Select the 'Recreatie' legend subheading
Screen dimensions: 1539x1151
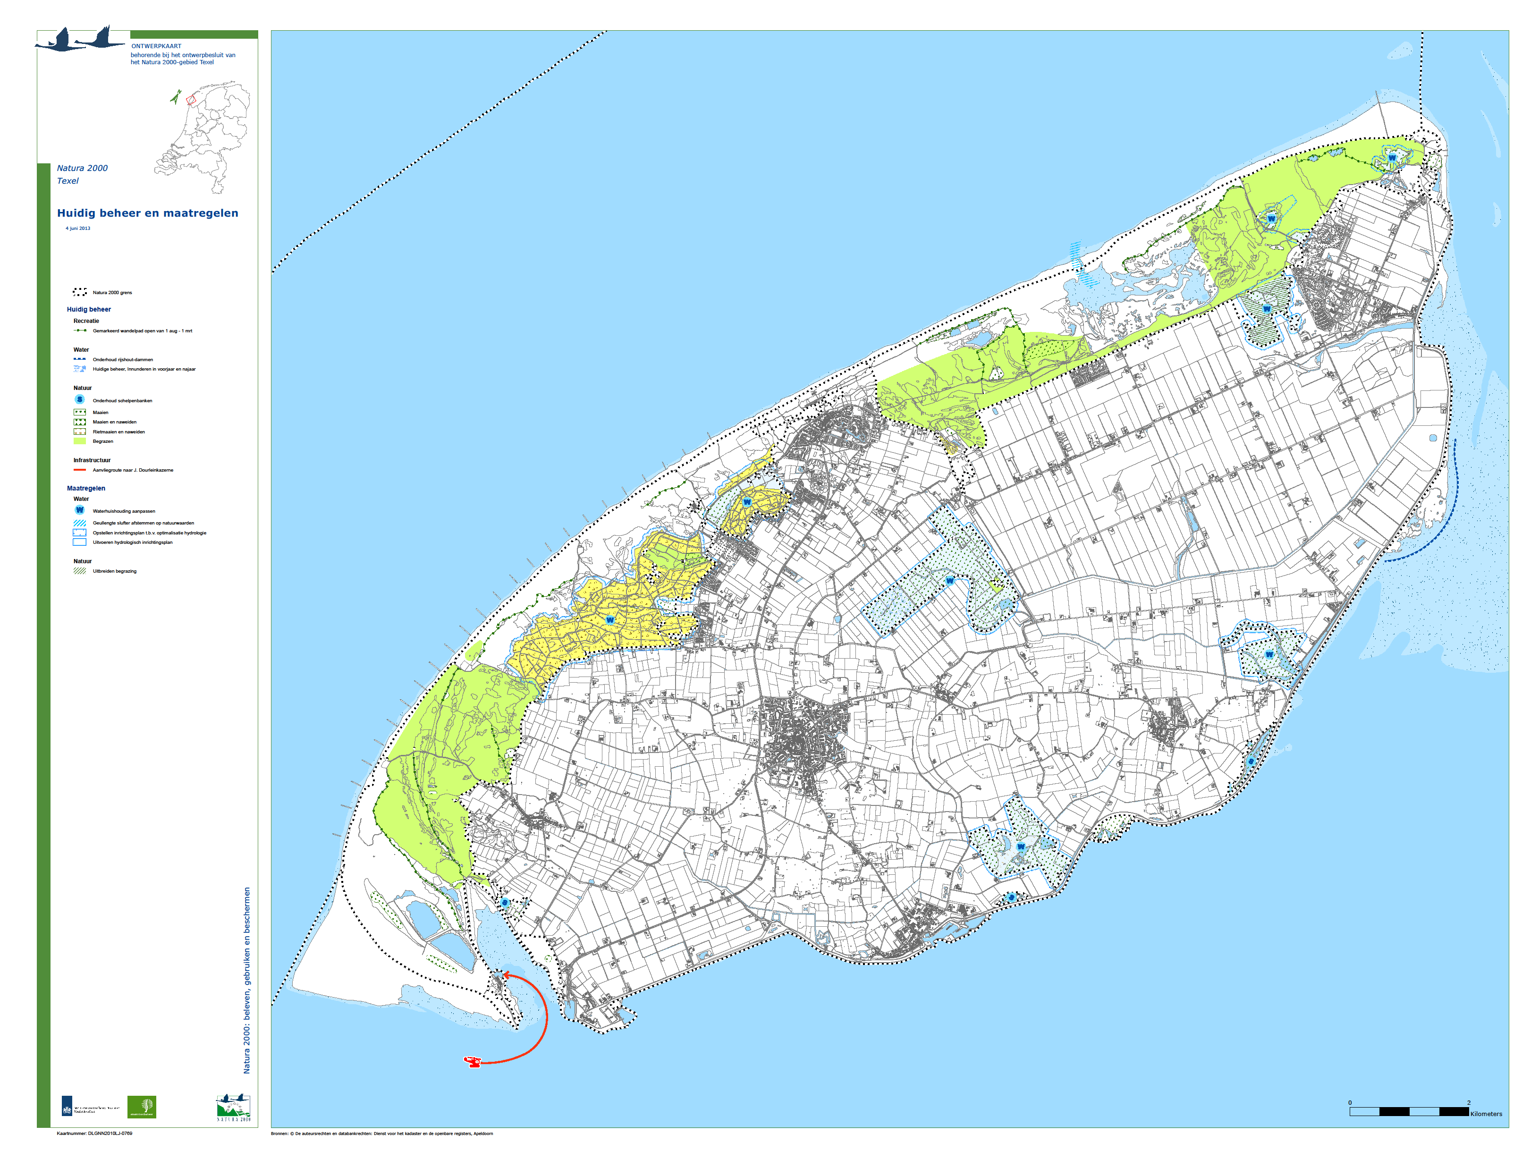86,321
